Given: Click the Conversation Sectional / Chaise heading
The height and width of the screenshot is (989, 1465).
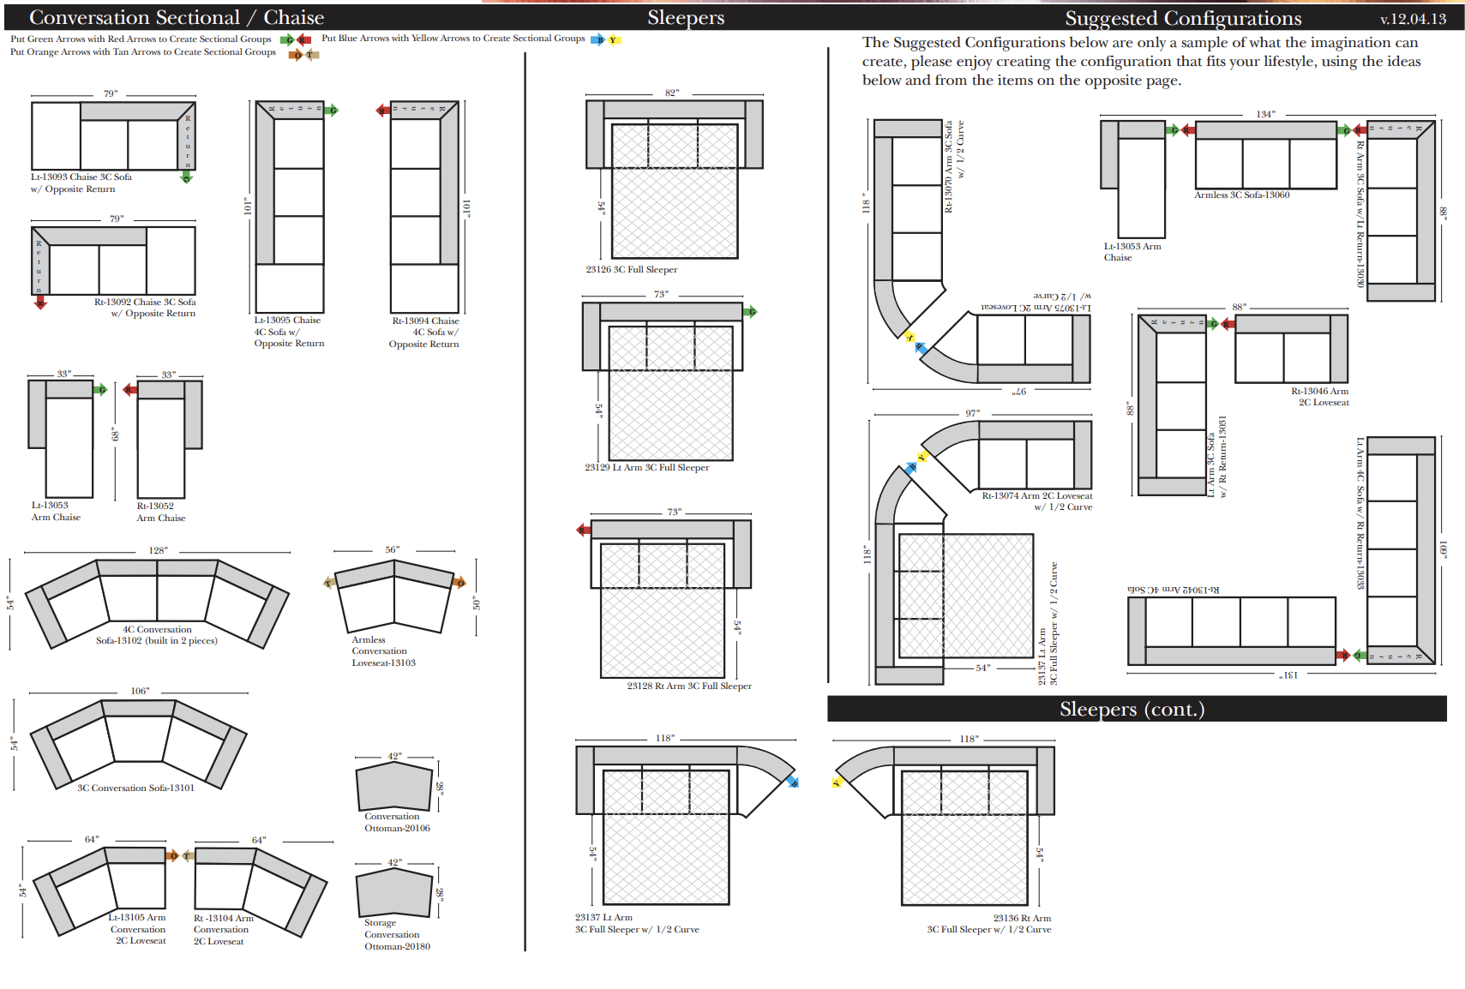Looking at the screenshot, I should (177, 17).
